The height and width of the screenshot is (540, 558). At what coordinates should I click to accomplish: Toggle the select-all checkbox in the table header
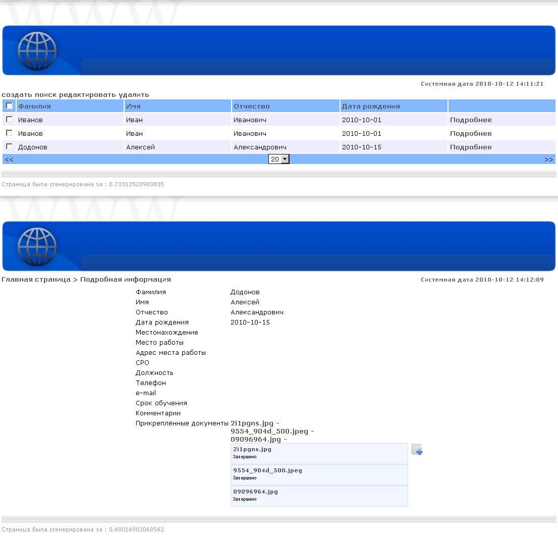point(9,106)
